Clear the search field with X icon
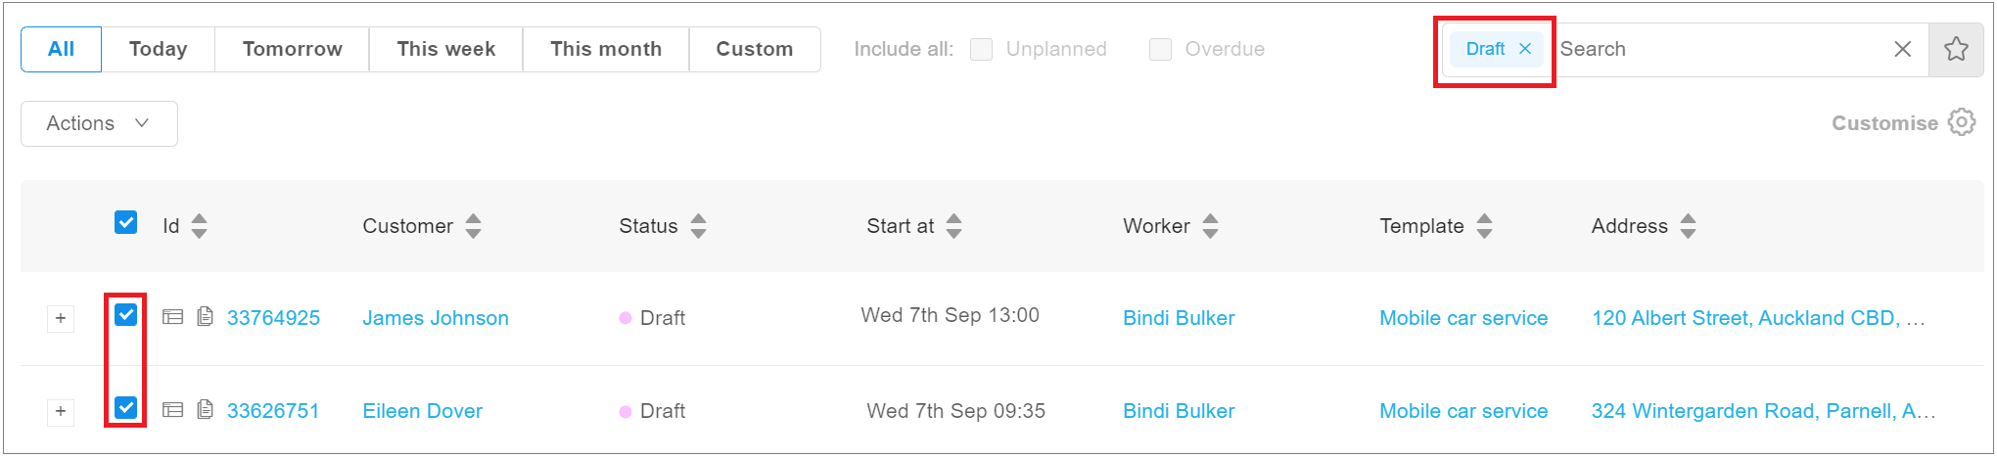This screenshot has width=1997, height=458. tap(1902, 49)
